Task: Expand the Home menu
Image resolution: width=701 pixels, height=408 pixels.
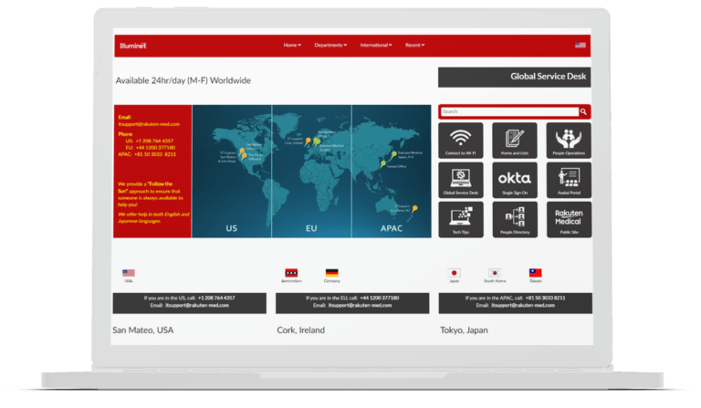Action: point(292,45)
